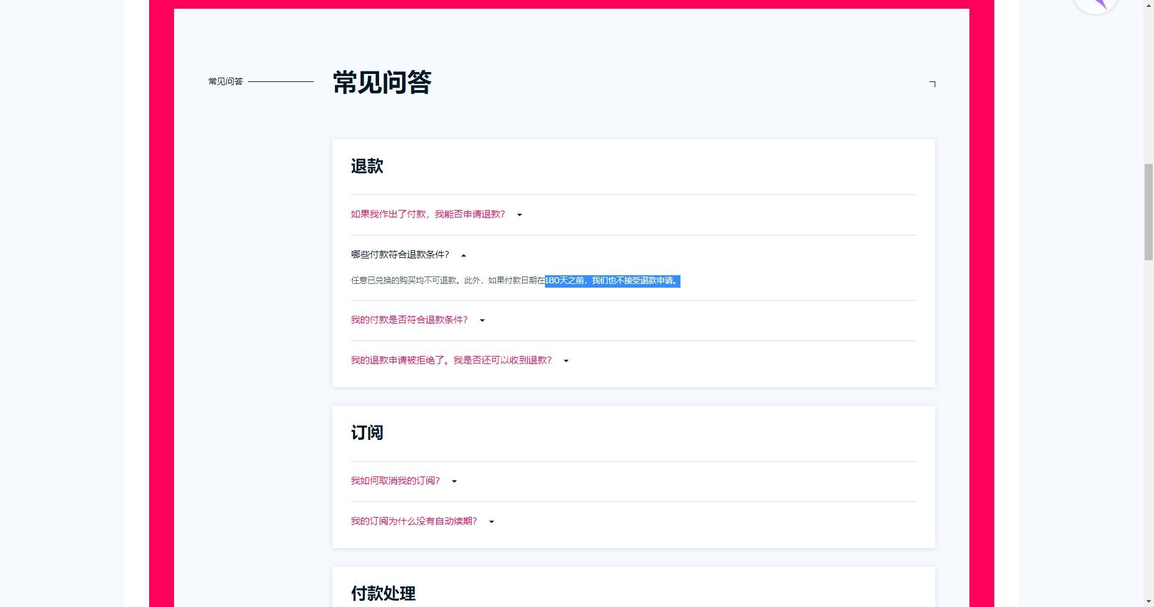
Task: Expand 我的订阅为什么没有自动续期 question
Action: coord(492,522)
